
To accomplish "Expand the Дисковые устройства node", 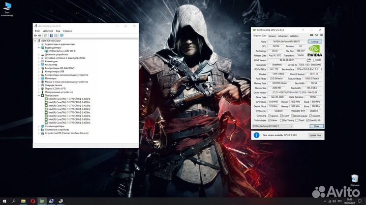I will coord(39,54).
